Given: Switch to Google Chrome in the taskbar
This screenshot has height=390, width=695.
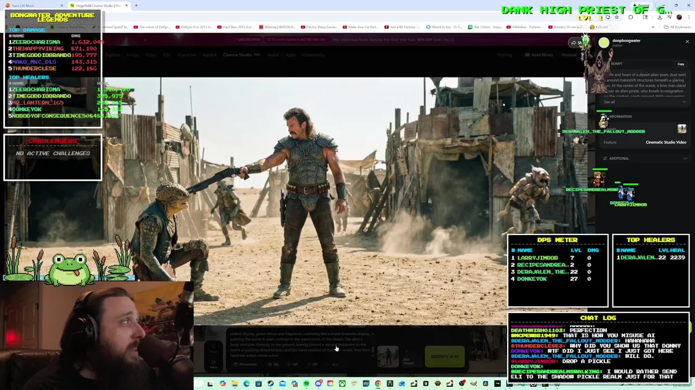Looking at the screenshot, I should coord(378,383).
